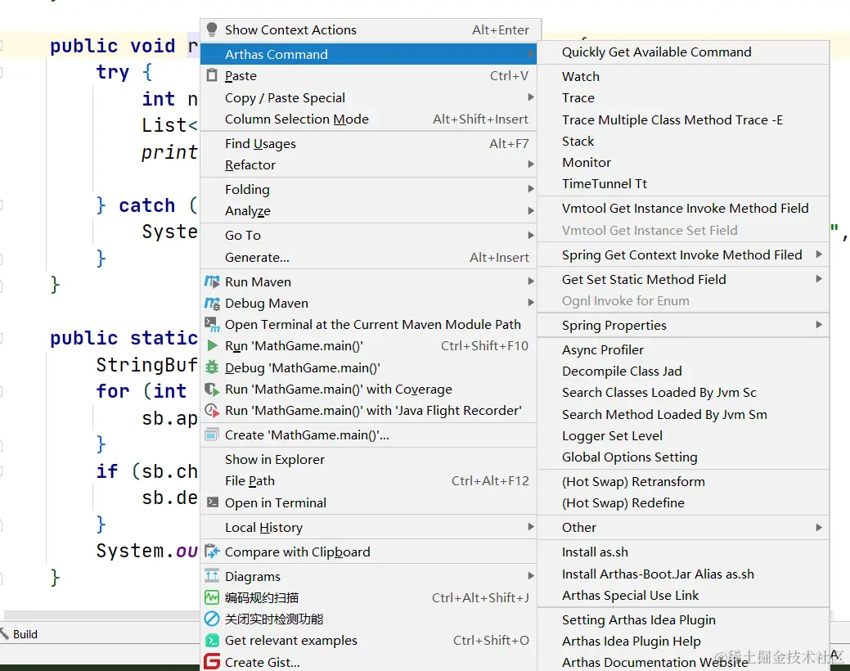Screen dimensions: 850x671
Task: Select the Stack command
Action: pos(684,141)
